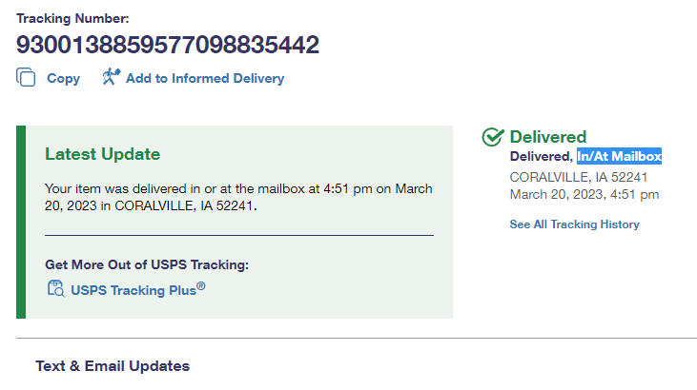The image size is (697, 390).
Task: Click the green Delivered checkmark icon
Action: point(493,137)
